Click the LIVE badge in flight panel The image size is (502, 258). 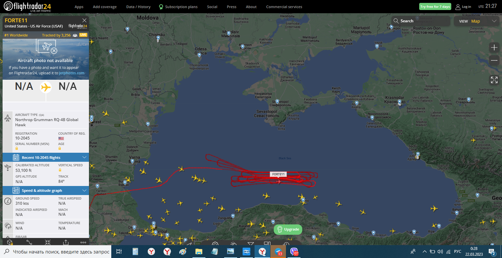tap(83, 35)
